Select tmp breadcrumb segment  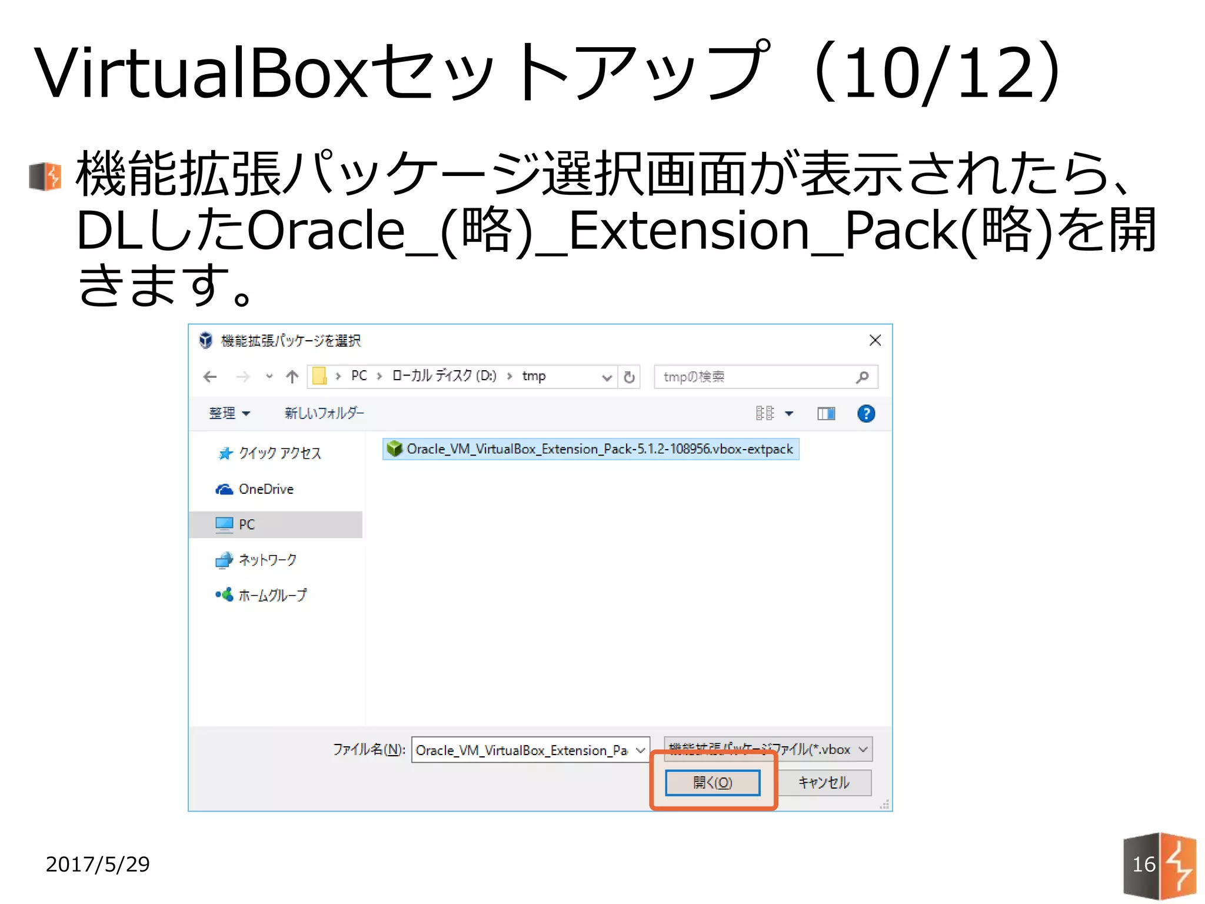click(x=534, y=376)
